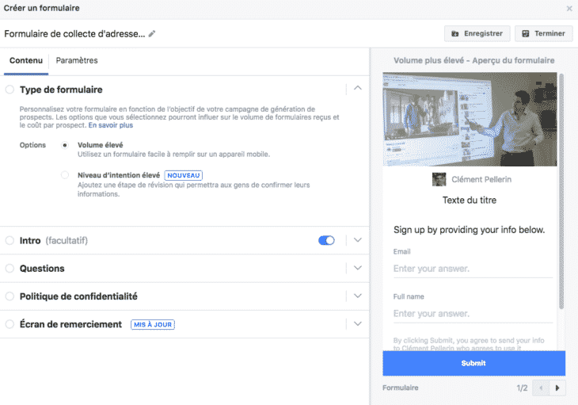Expand the Politique de confidentialité section
The height and width of the screenshot is (405, 578).
tap(358, 296)
